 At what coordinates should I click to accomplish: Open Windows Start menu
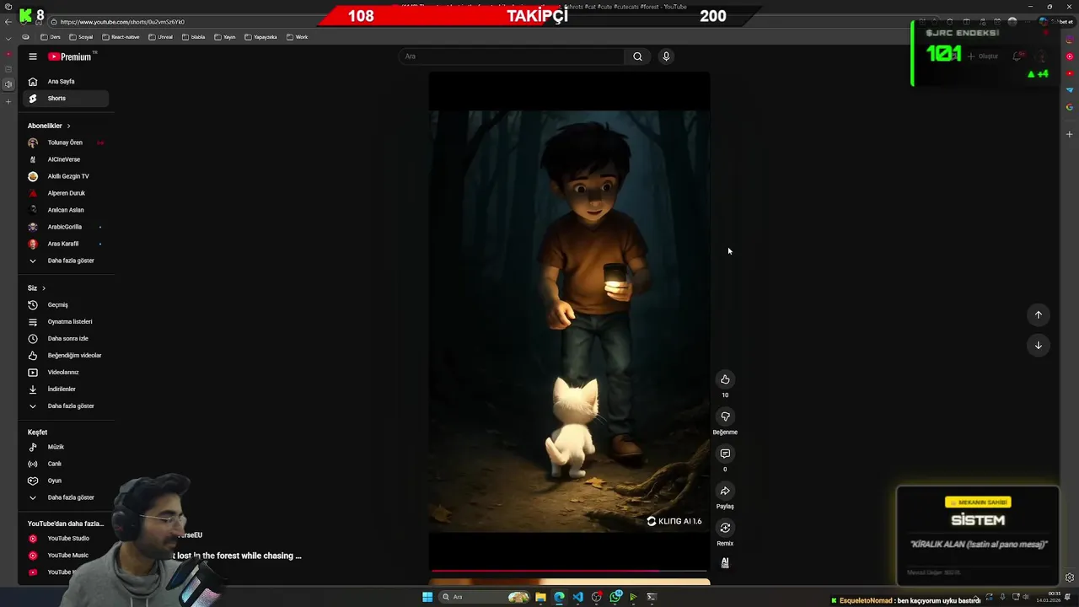(427, 597)
